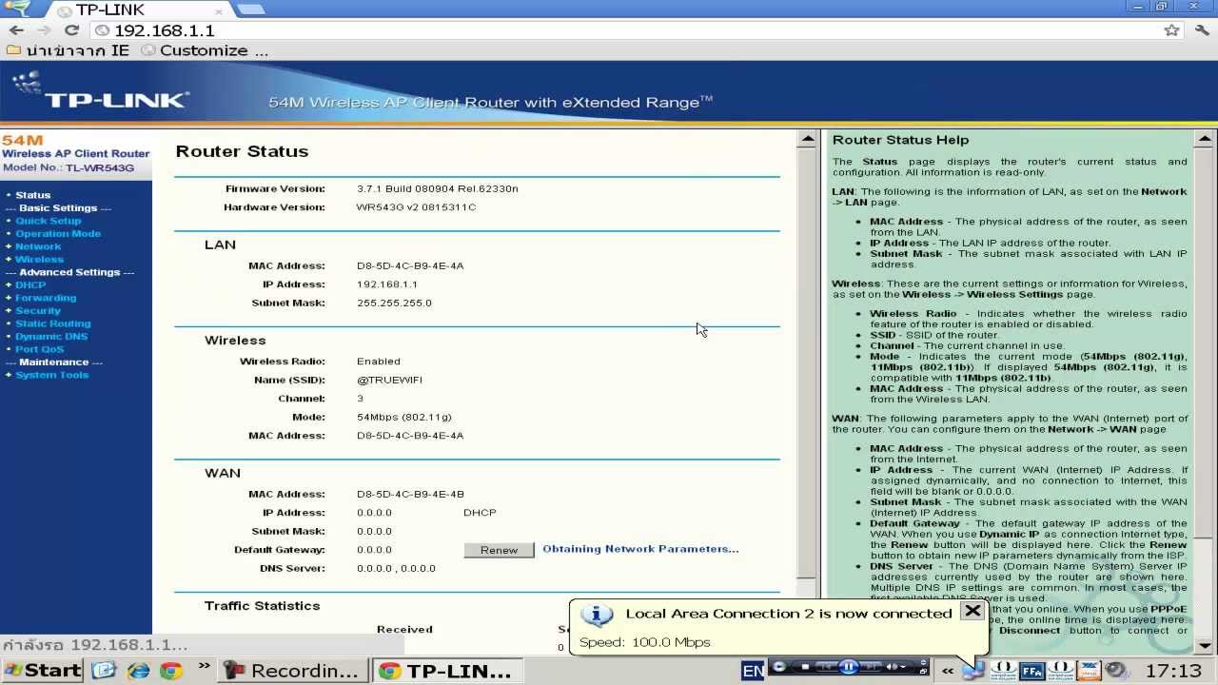Click the Obtaining Network Parameters status text
Screen dimensions: 1218x685
(x=640, y=549)
